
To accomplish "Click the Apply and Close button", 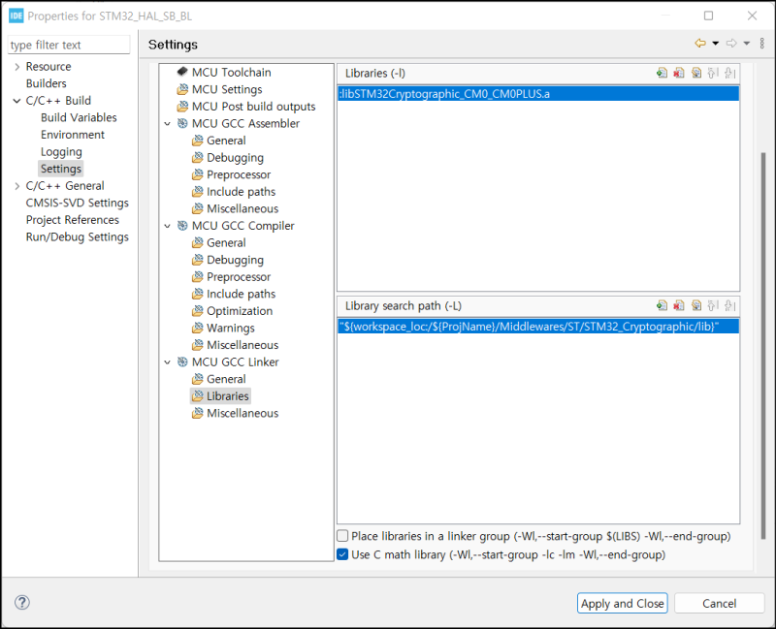I will [x=622, y=603].
